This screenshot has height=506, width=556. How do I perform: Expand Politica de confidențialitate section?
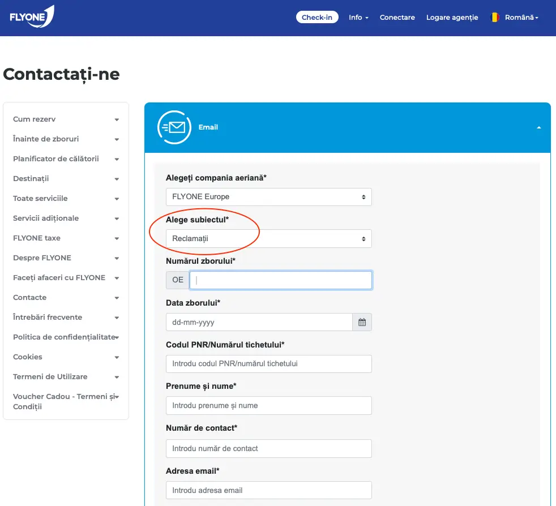(66, 337)
